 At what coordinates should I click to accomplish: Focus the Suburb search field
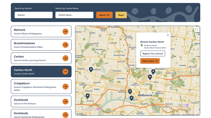pos(33,15)
